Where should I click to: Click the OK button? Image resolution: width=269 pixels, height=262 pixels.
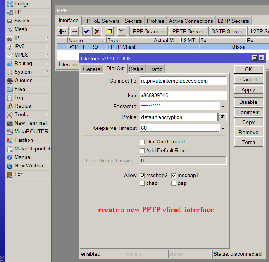click(248, 69)
